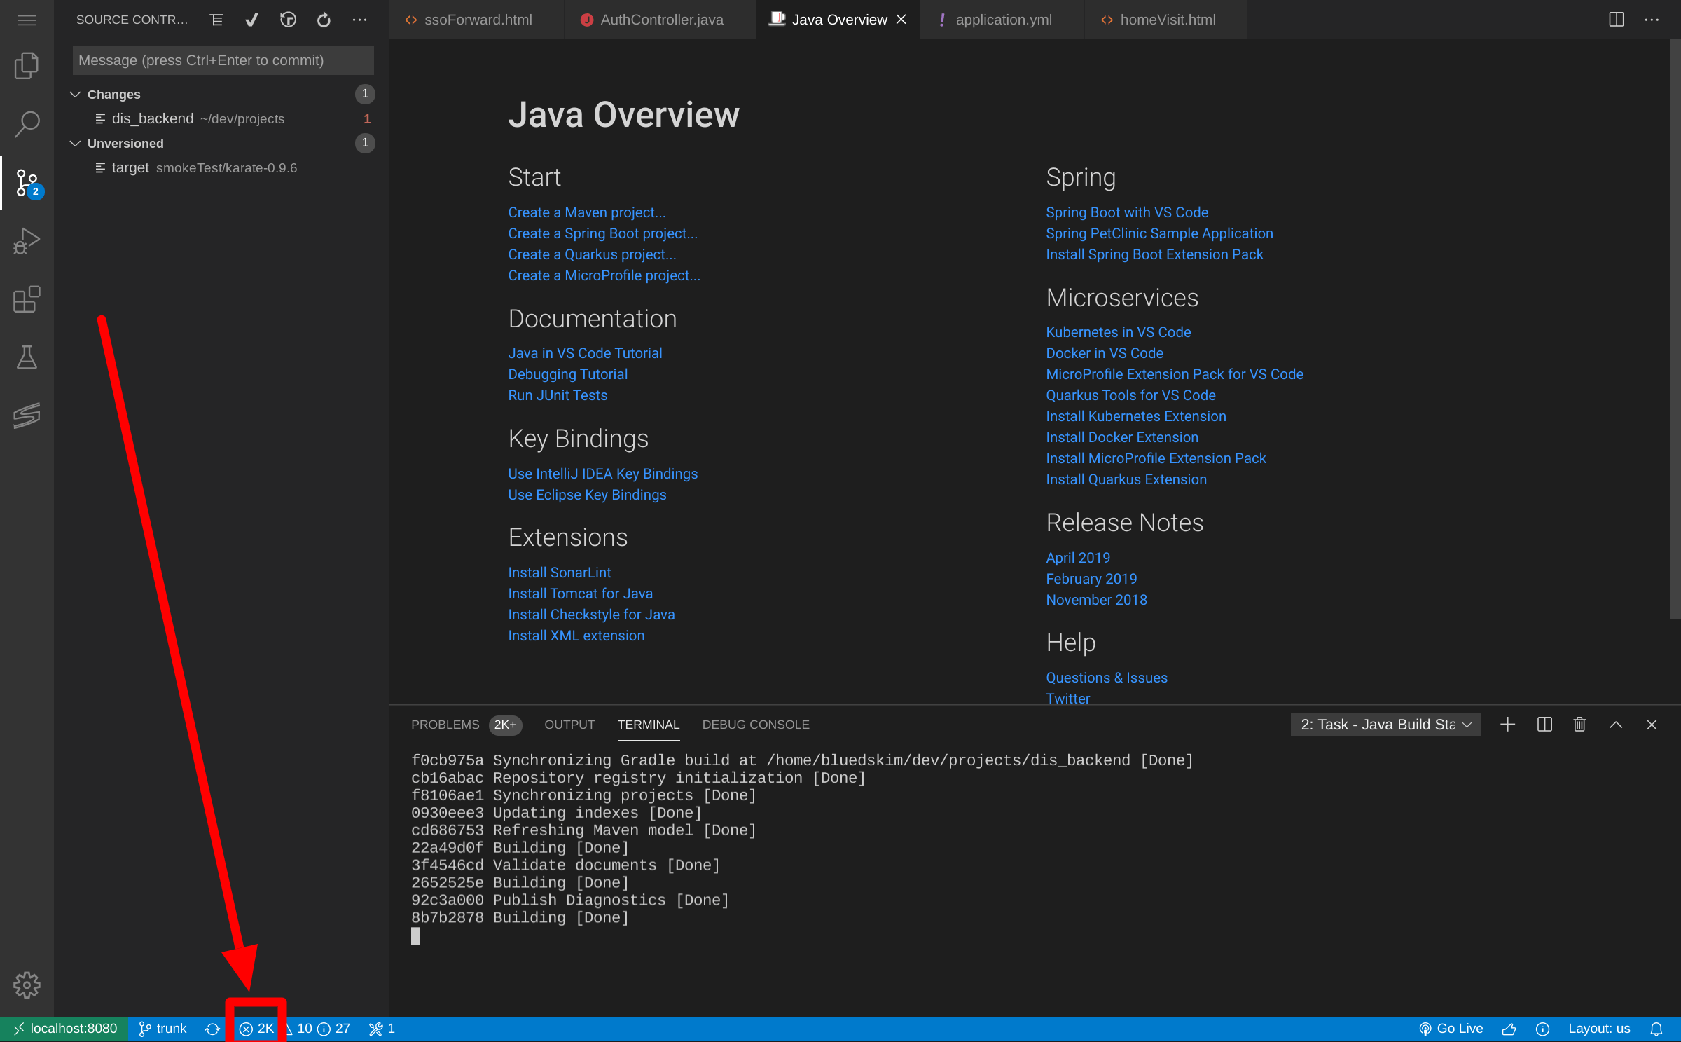Click Install SonarLint link
Screen dimensions: 1681x1042
coord(559,573)
